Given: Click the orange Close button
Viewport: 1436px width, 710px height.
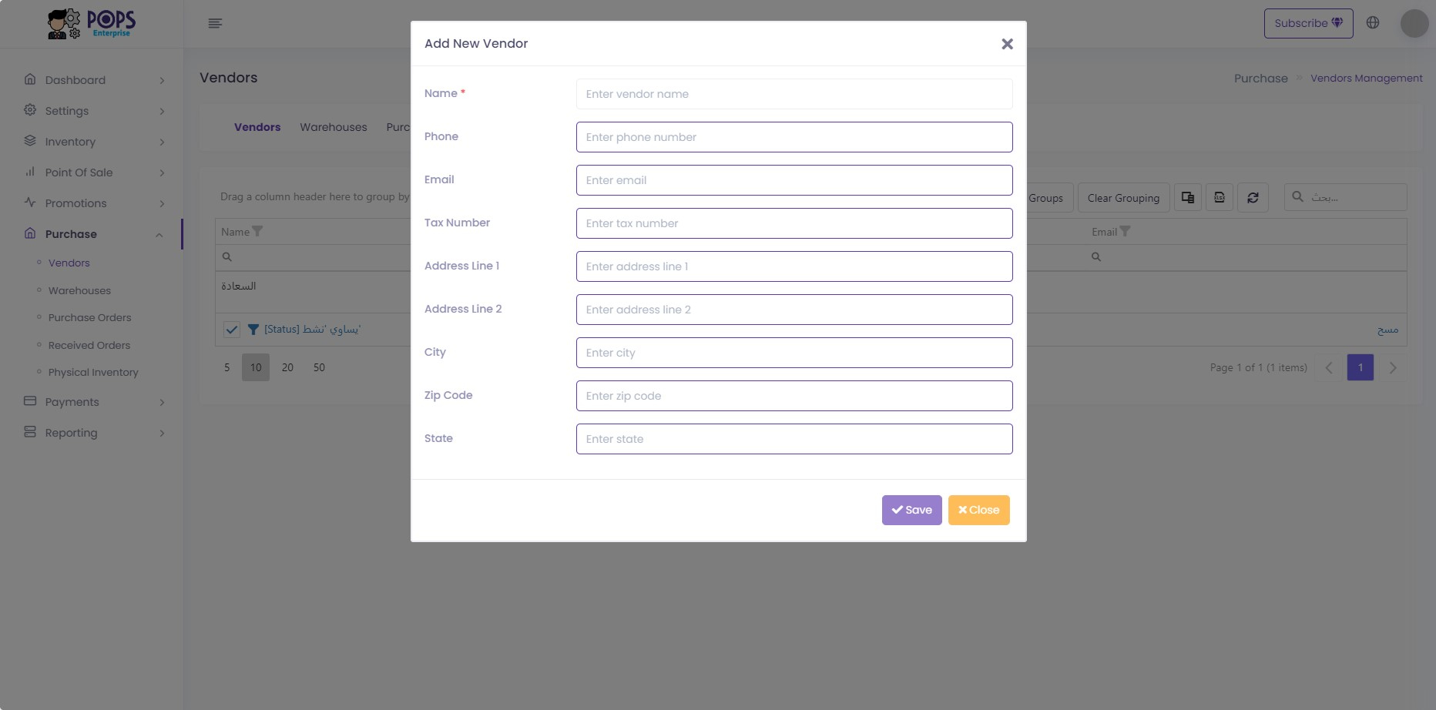Looking at the screenshot, I should pos(978,510).
